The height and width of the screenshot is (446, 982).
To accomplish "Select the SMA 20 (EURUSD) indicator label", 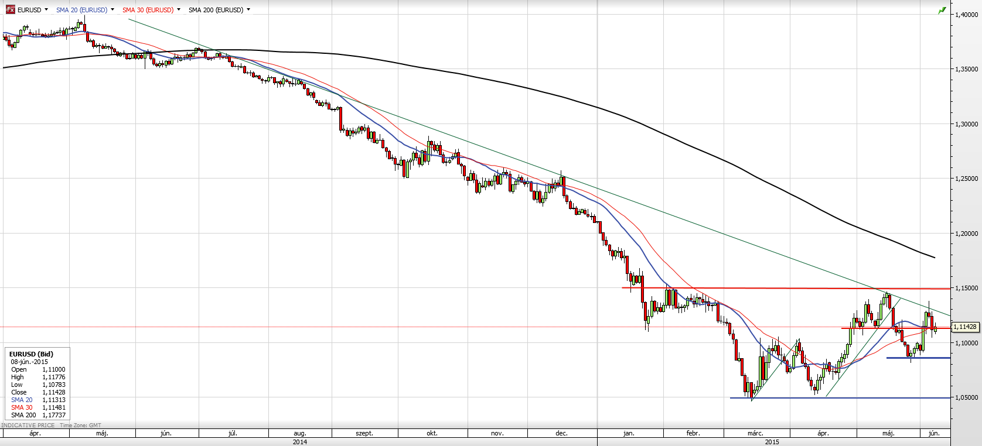I will (81, 10).
